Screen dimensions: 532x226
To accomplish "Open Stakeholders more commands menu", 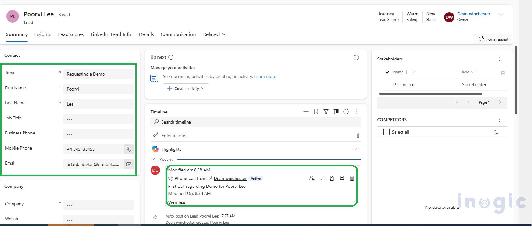I will (500, 59).
